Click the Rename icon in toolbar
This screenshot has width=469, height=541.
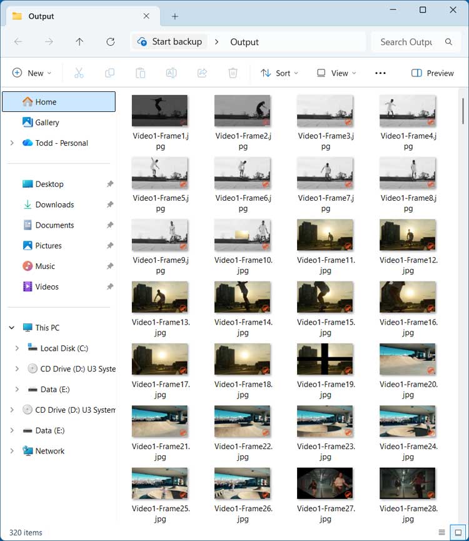click(171, 73)
